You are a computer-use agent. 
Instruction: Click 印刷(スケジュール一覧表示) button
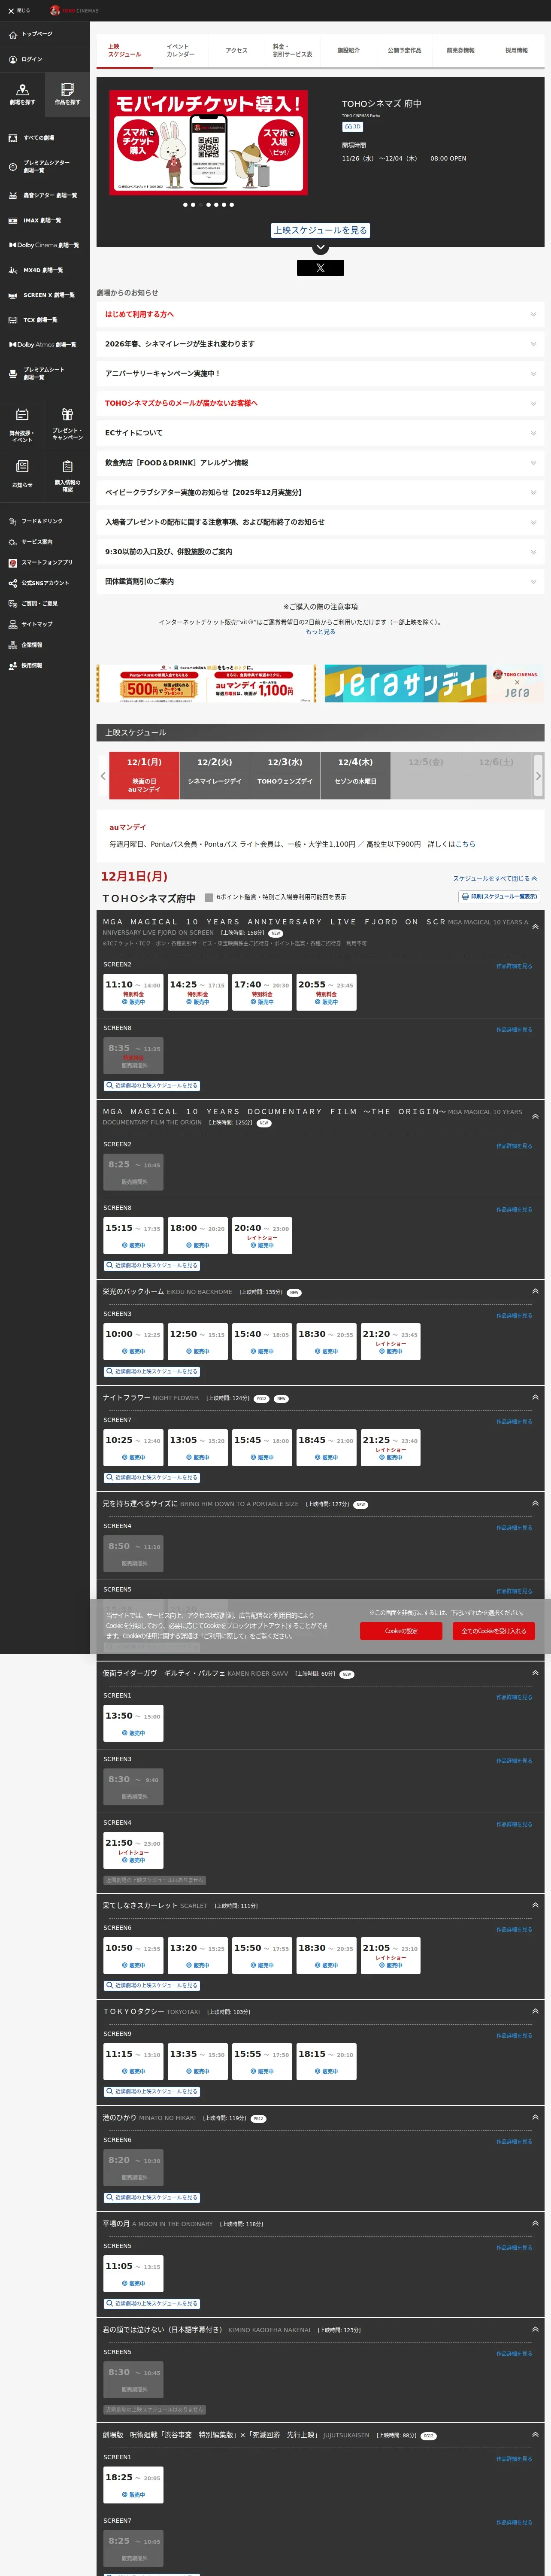coord(499,897)
